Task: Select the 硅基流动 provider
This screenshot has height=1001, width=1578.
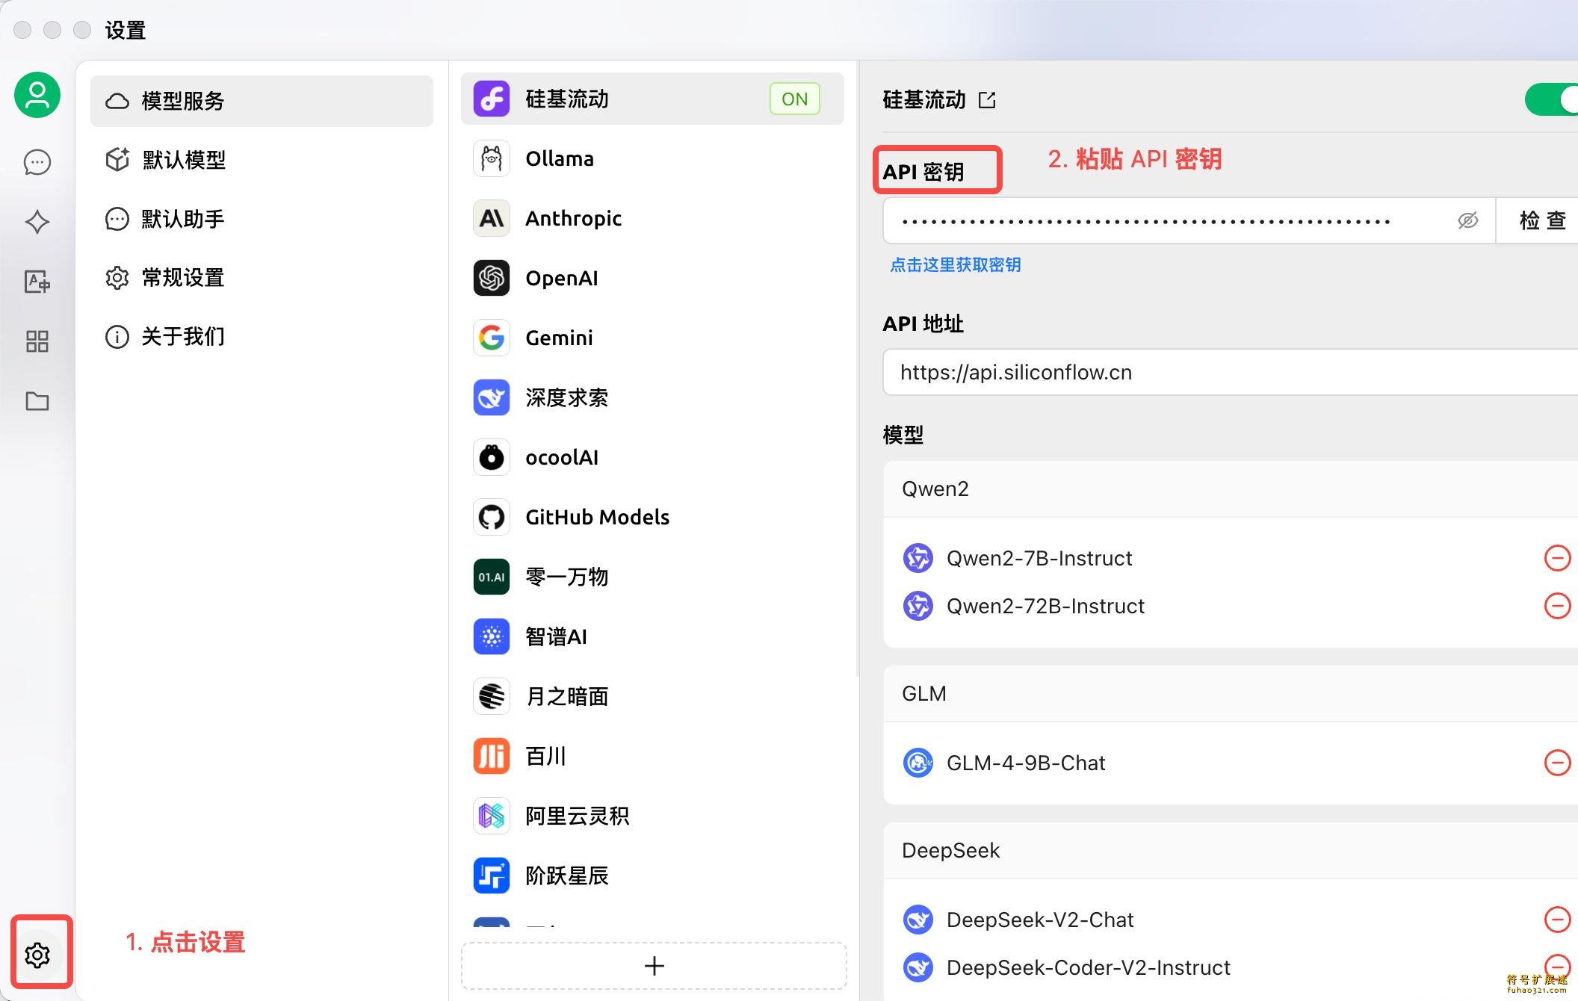Action: 652,99
